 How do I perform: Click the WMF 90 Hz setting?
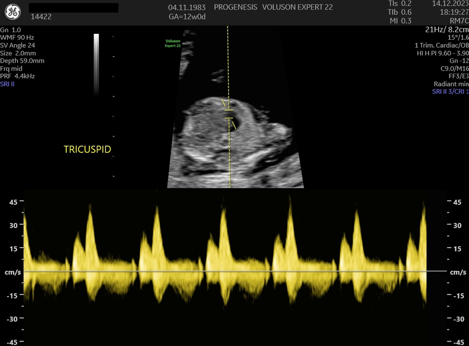[x=17, y=37]
